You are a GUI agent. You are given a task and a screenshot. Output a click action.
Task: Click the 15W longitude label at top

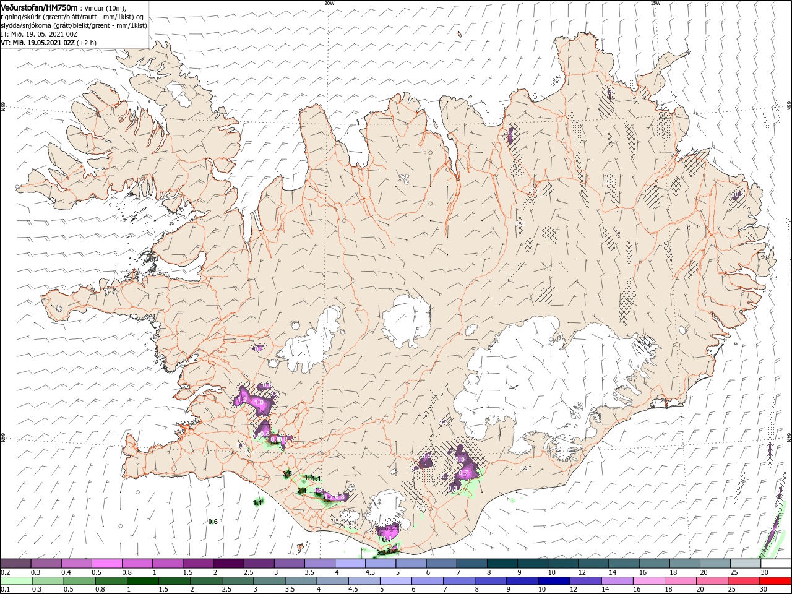pos(655,3)
